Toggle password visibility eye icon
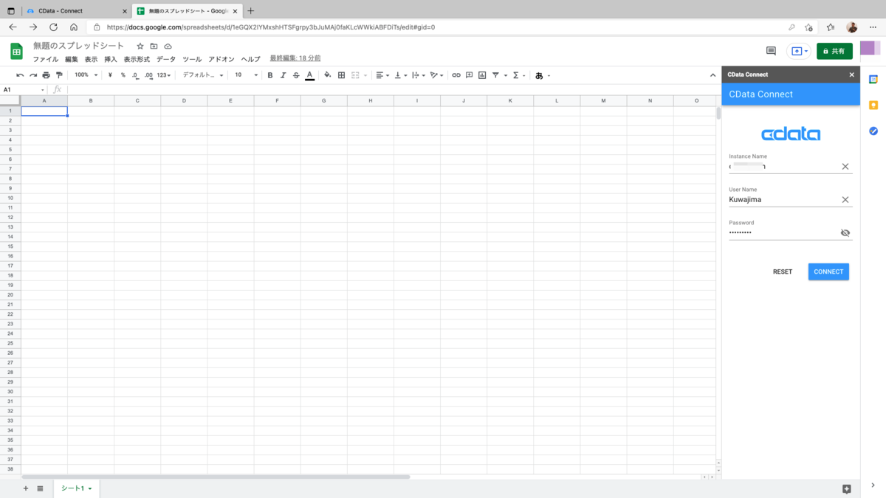This screenshot has height=498, width=886. [x=845, y=233]
